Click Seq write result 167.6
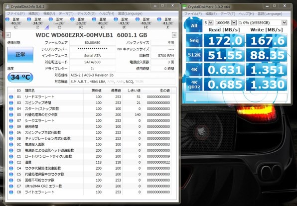The height and width of the screenshot is (206, 297). point(267,40)
